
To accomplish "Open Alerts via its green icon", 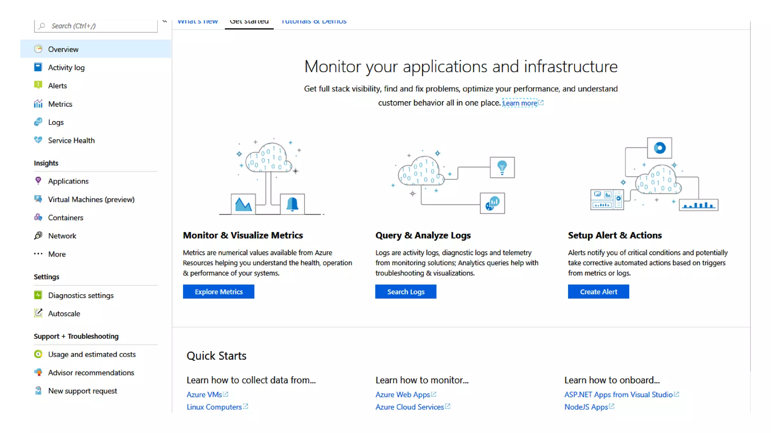I will pos(38,85).
